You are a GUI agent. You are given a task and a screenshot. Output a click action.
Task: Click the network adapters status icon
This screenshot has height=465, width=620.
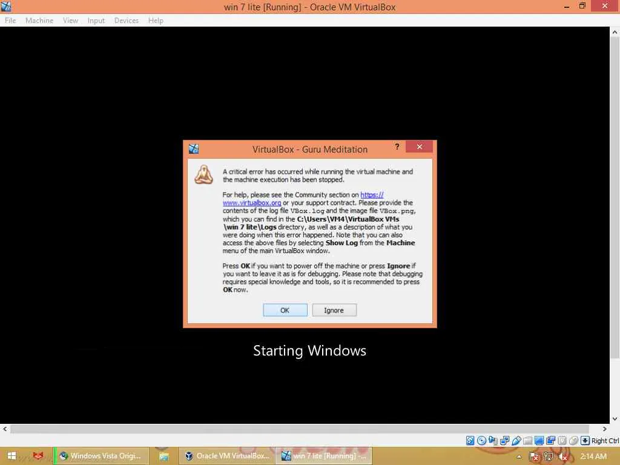click(x=504, y=441)
